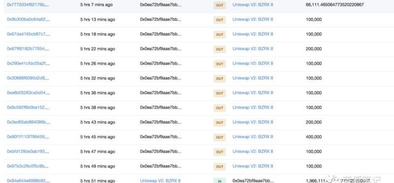Image resolution: width=394 pixels, height=183 pixels.
Task: Click from address in 5 hrs 22 mins row
Action: click(161, 49)
